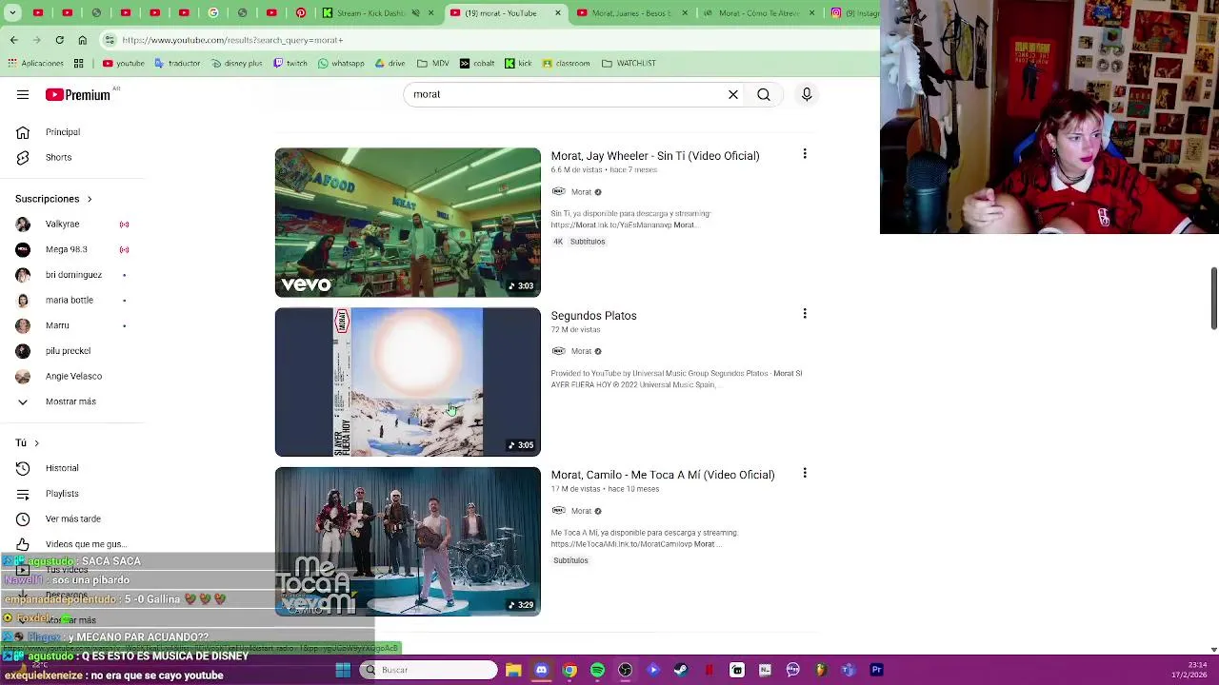Play the Sin Ti video thumbnail
This screenshot has height=685, width=1219.
408,223
